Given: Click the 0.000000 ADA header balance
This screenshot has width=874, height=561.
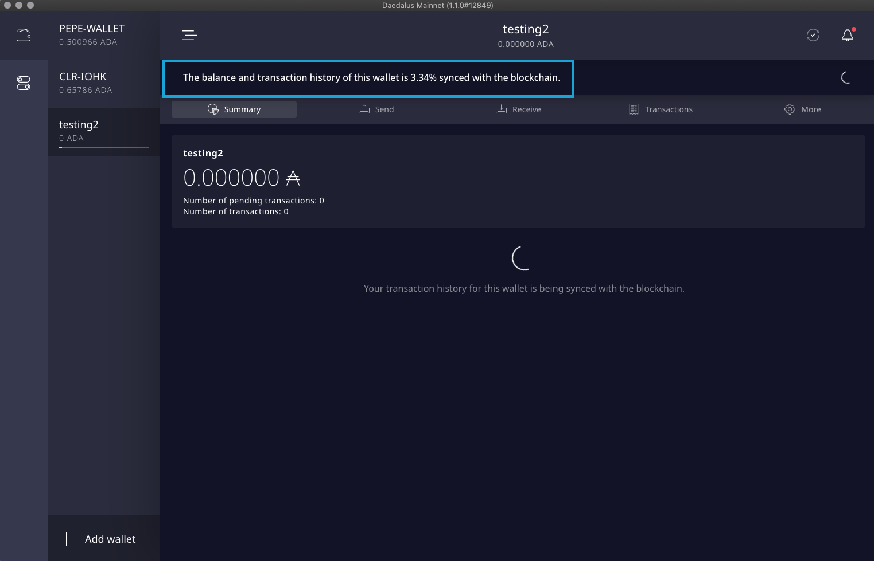Looking at the screenshot, I should [x=526, y=44].
